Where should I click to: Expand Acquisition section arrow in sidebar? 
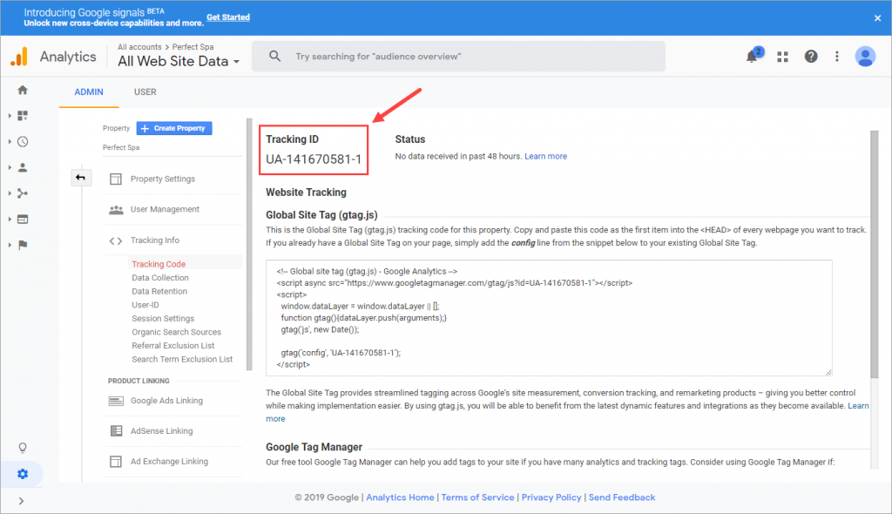[10, 193]
